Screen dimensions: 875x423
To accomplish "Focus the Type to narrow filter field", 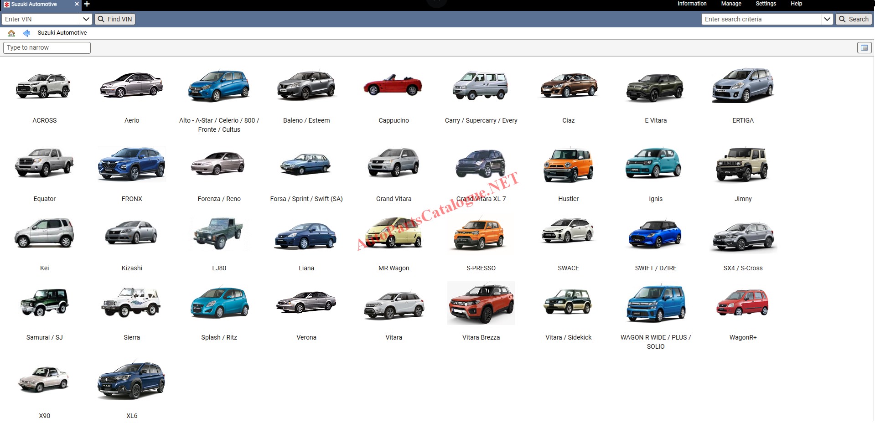I will click(47, 48).
